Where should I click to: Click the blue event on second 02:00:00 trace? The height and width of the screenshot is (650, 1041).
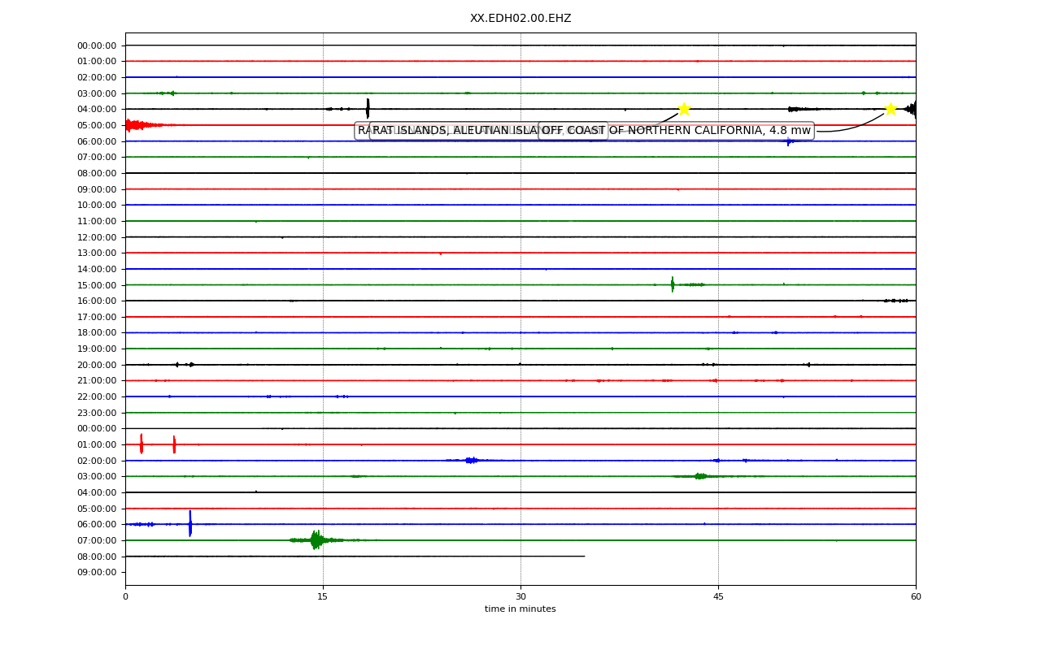click(x=472, y=460)
